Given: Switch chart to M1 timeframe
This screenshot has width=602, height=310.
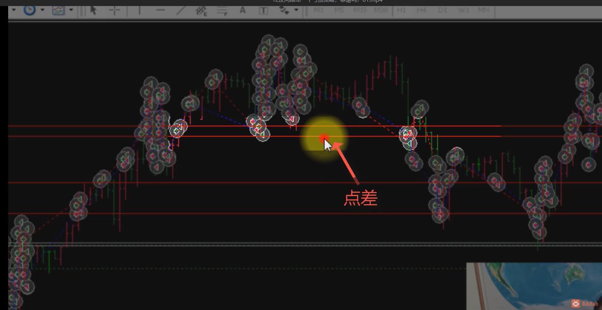Looking at the screenshot, I should pyautogui.click(x=319, y=10).
